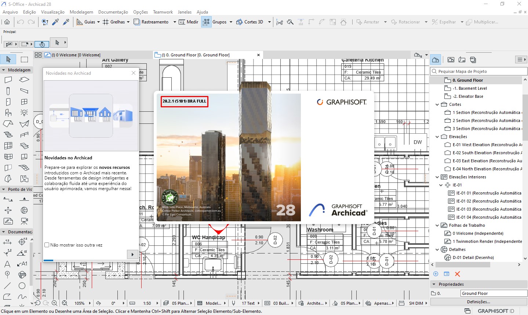528x315 pixels.
Task: Open the Documentação menu
Action: click(113, 12)
